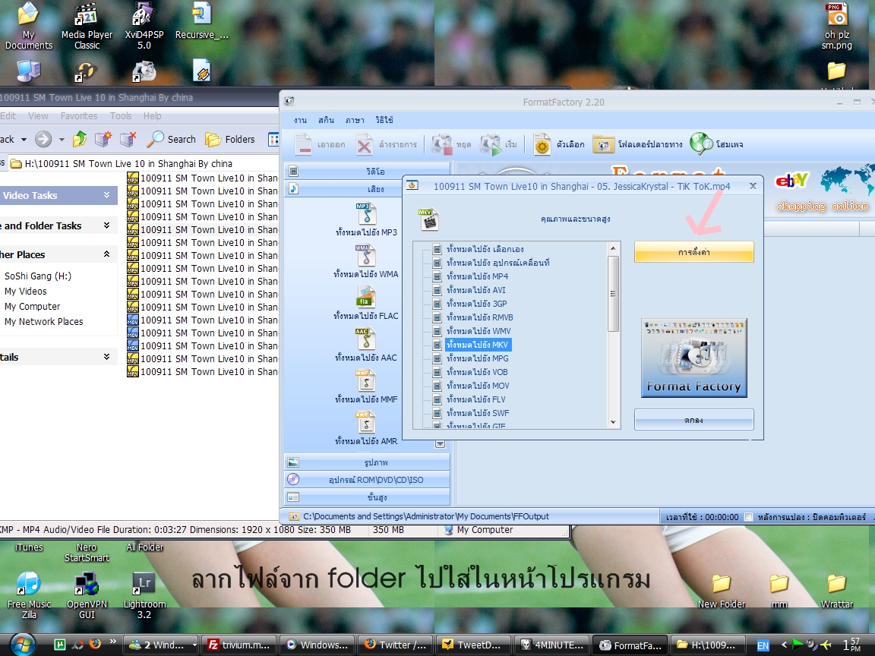Expand audio list down arrow in FormatFactory
This screenshot has height=656, width=875.
pos(441,445)
